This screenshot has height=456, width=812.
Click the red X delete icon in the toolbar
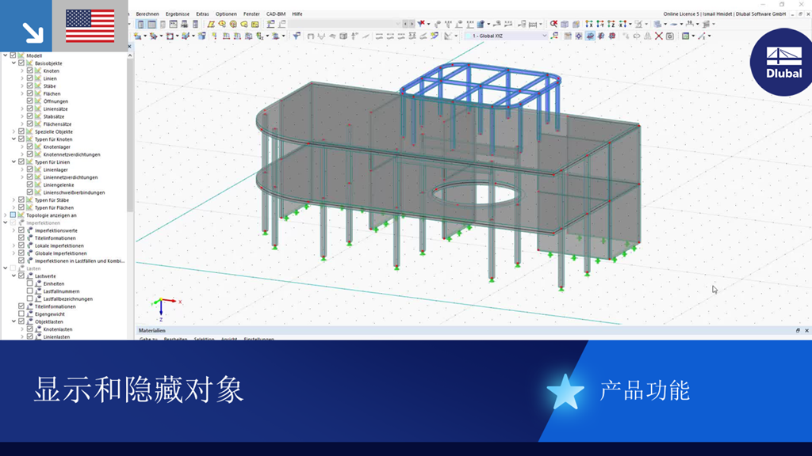point(659,36)
